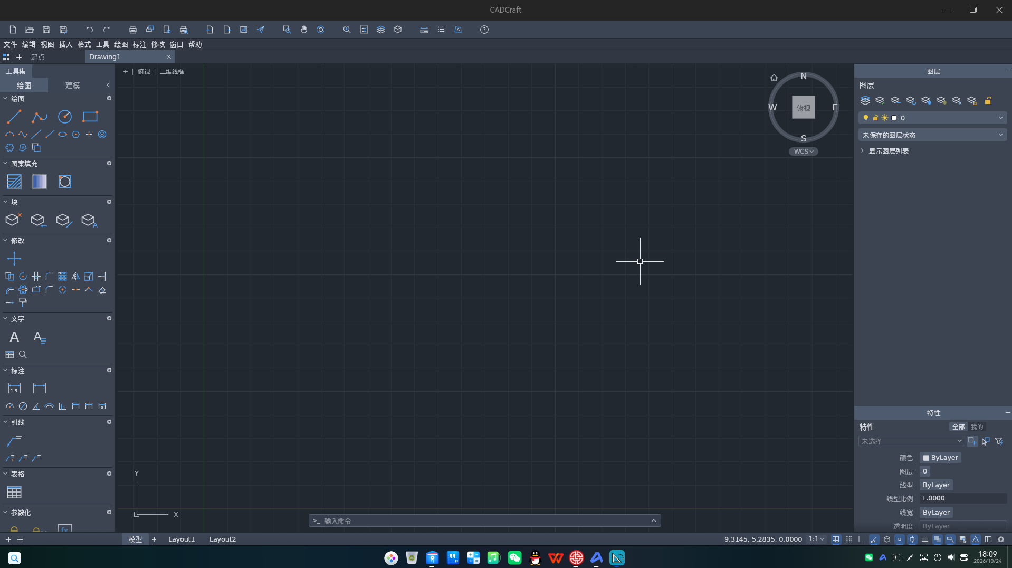Screen dimensions: 1012x568
Task: Click the Home icon near the compass
Action: click(x=774, y=78)
